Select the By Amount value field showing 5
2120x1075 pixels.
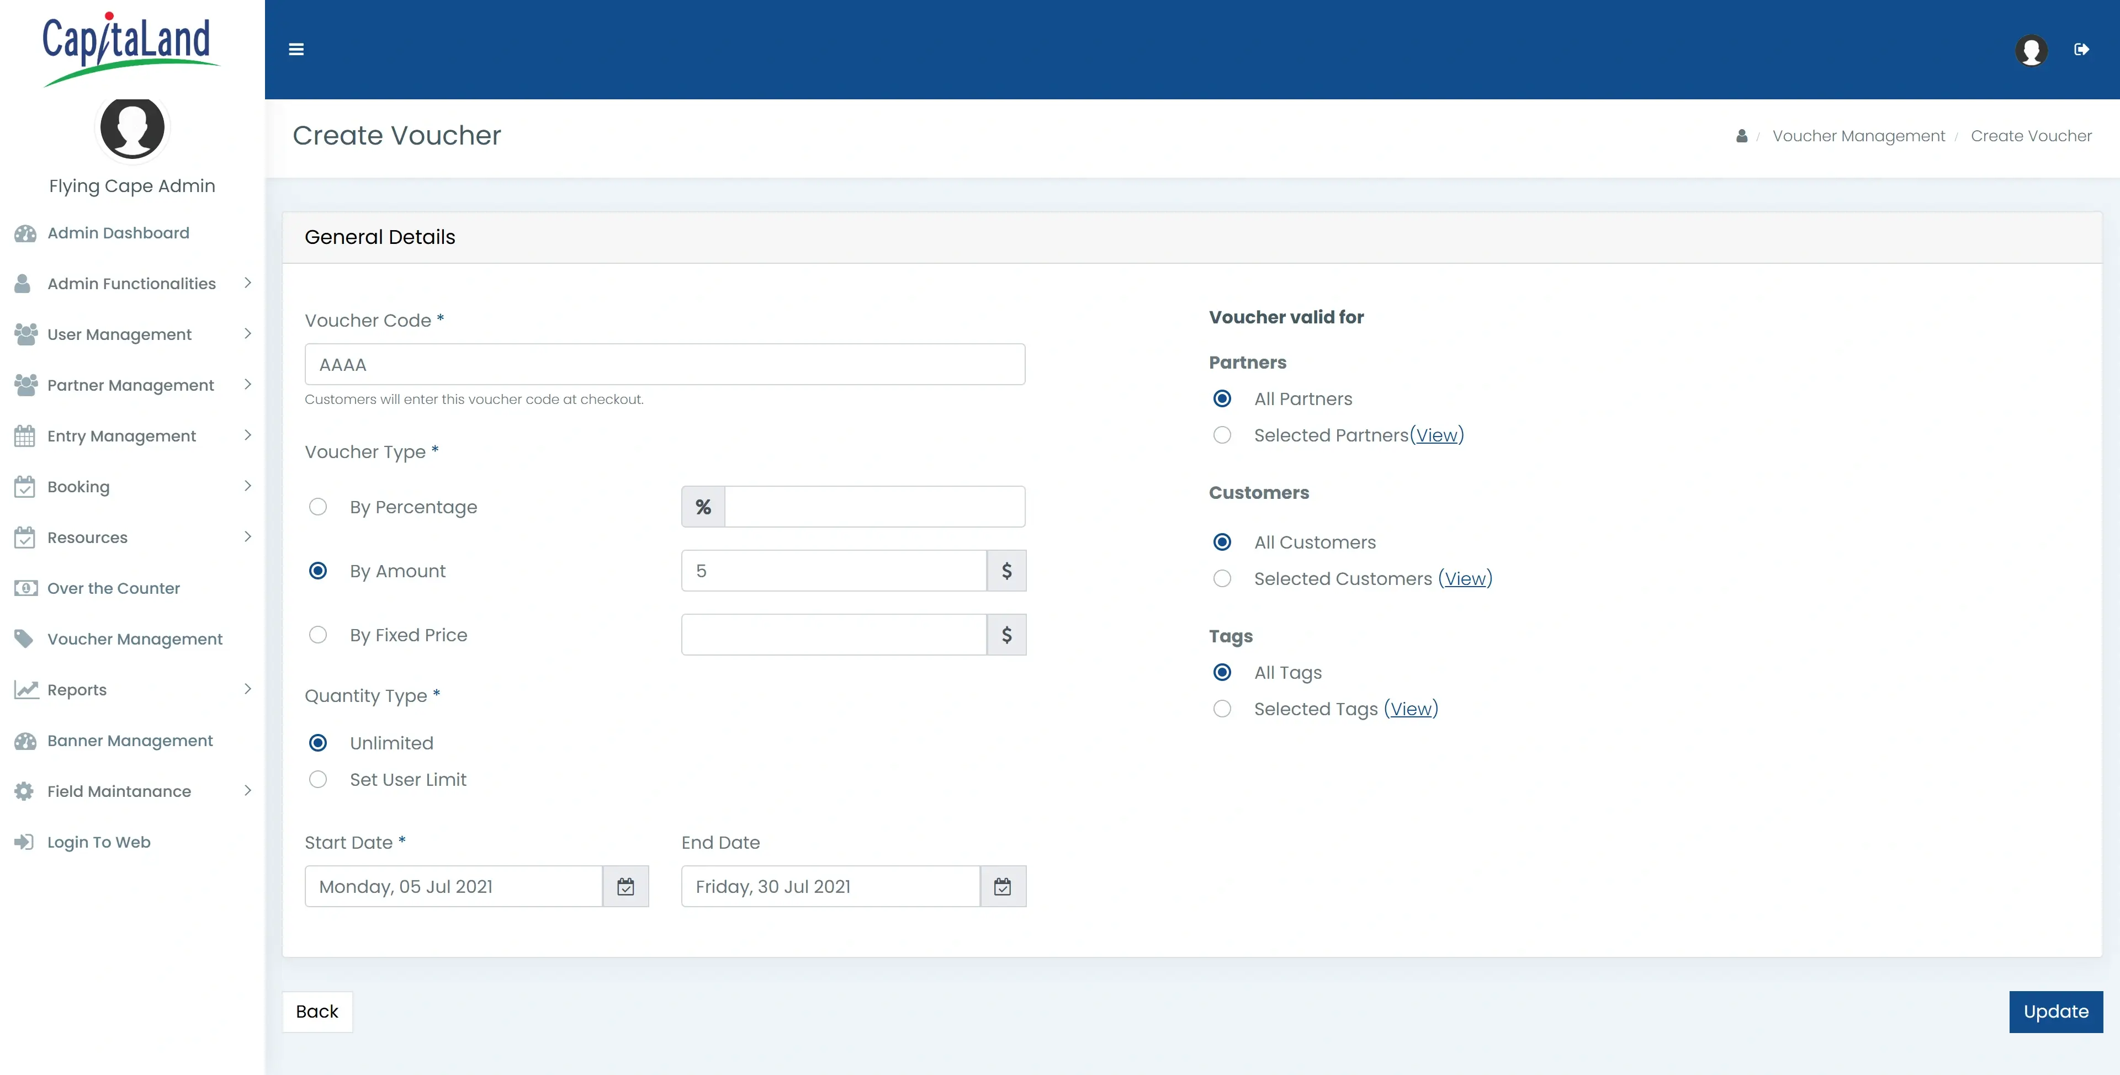(x=834, y=570)
